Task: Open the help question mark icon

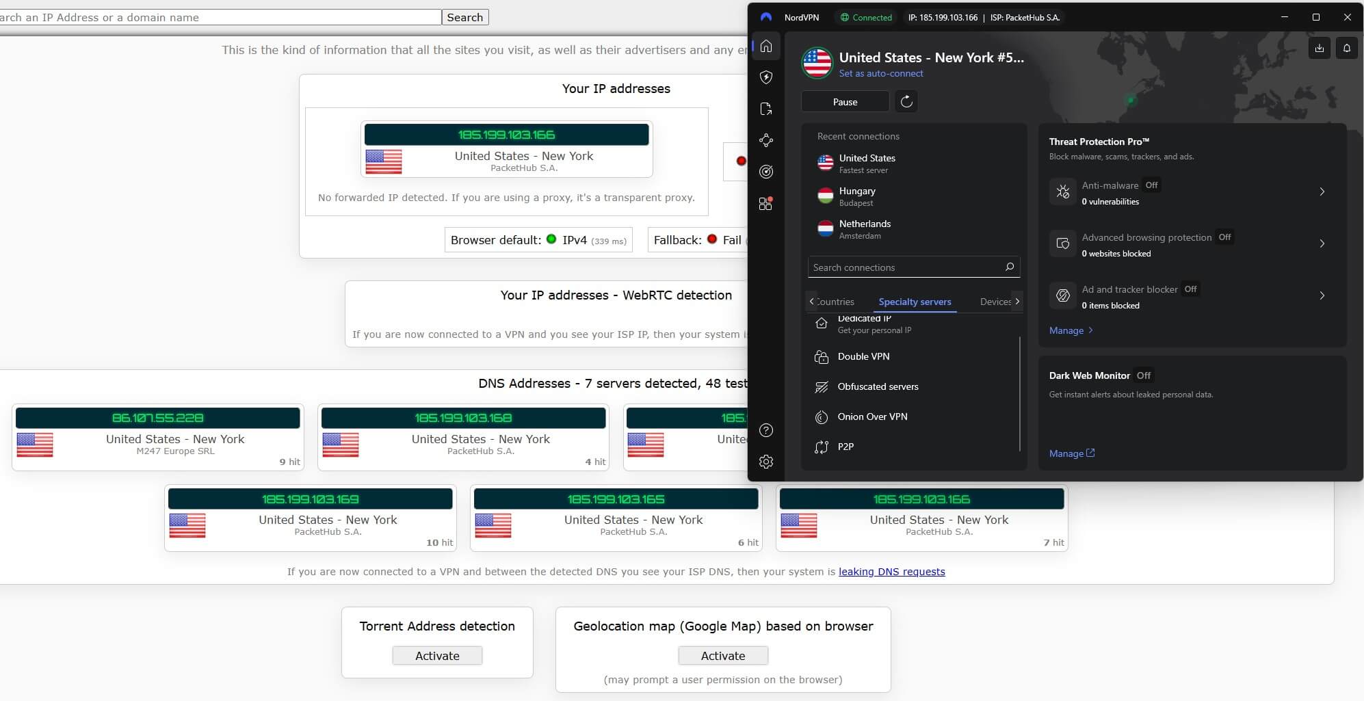Action: (766, 429)
